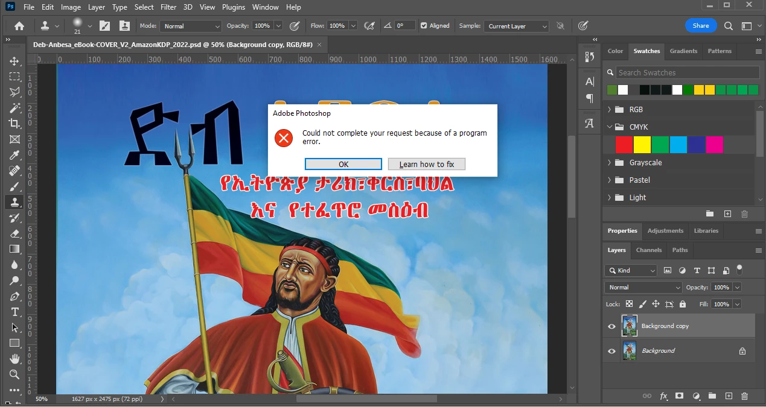Image resolution: width=766 pixels, height=407 pixels.
Task: Toggle airbrush build-up effects
Action: 369,26
